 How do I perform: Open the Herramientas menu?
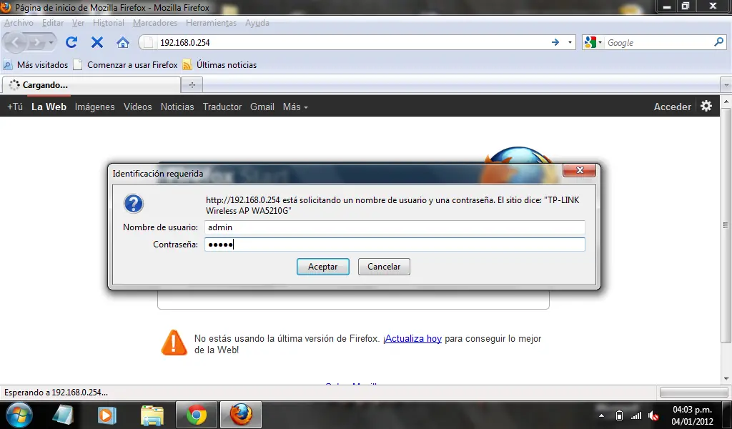coord(211,23)
